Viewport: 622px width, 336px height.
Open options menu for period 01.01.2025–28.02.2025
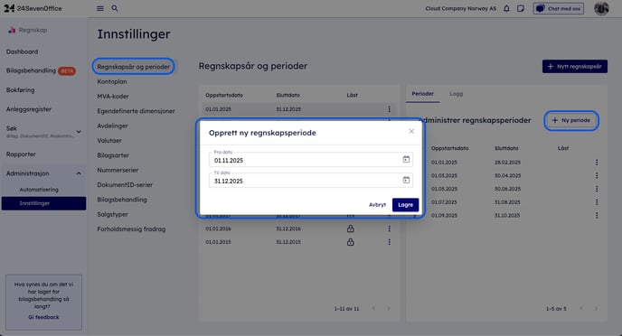click(x=597, y=162)
